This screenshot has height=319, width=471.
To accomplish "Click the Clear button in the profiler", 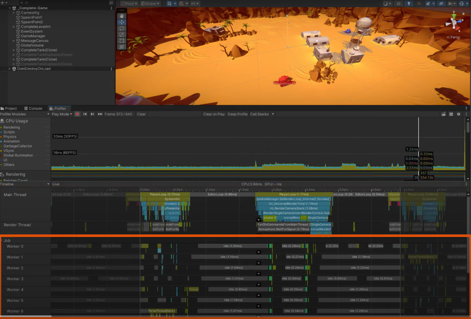I will [x=141, y=114].
